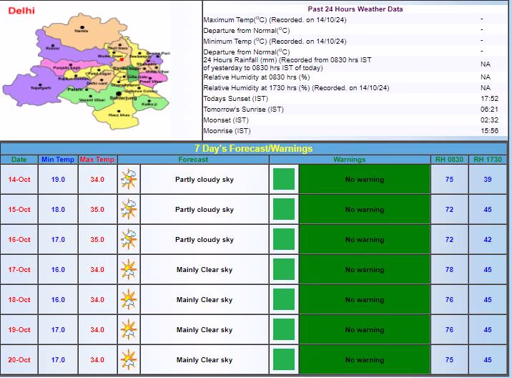The height and width of the screenshot is (378, 512).
Task: Select the Najafgarh region on the map
Action: click(39, 84)
